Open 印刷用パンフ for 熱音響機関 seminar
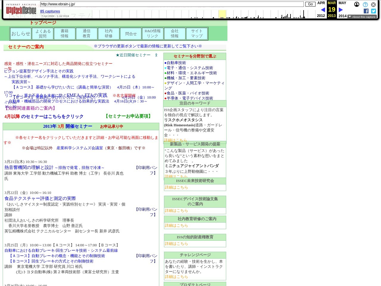This screenshot has height=286, width=381. (146, 170)
